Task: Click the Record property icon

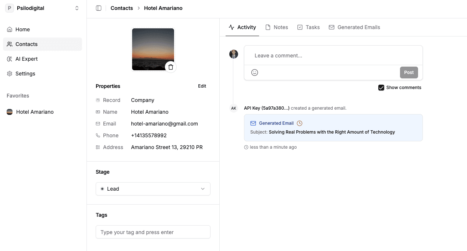Action: (x=98, y=100)
